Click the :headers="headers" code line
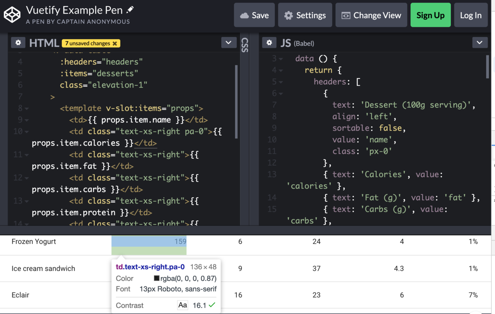The image size is (495, 314). point(101,62)
